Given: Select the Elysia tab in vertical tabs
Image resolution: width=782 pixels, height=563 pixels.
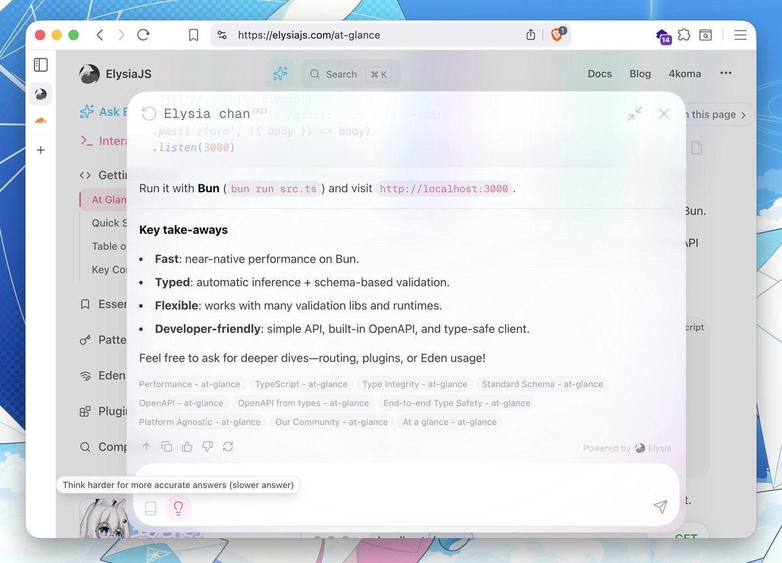Looking at the screenshot, I should tap(40, 94).
